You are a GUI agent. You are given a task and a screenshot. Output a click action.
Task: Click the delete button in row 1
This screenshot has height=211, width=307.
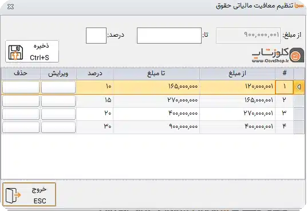coord(21,87)
